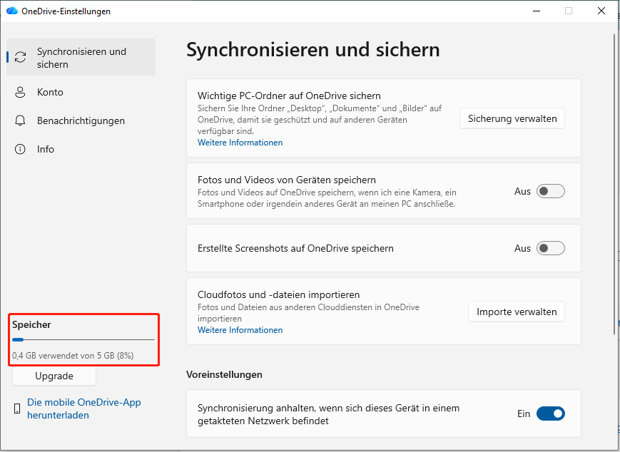Image resolution: width=620 pixels, height=452 pixels.
Task: Click the bell icon beside Benachrichtigungen
Action: 21,120
